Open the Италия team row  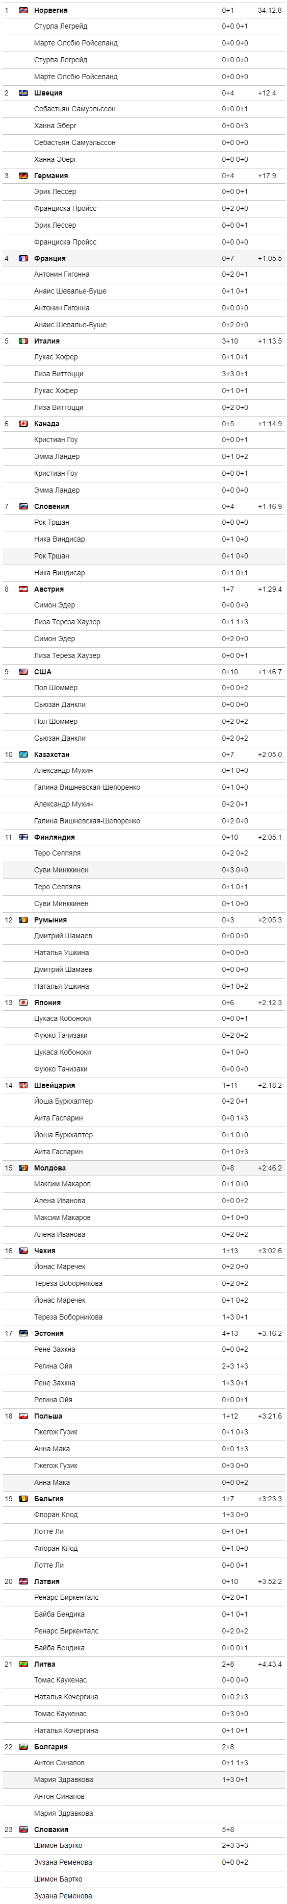pyautogui.click(x=143, y=341)
